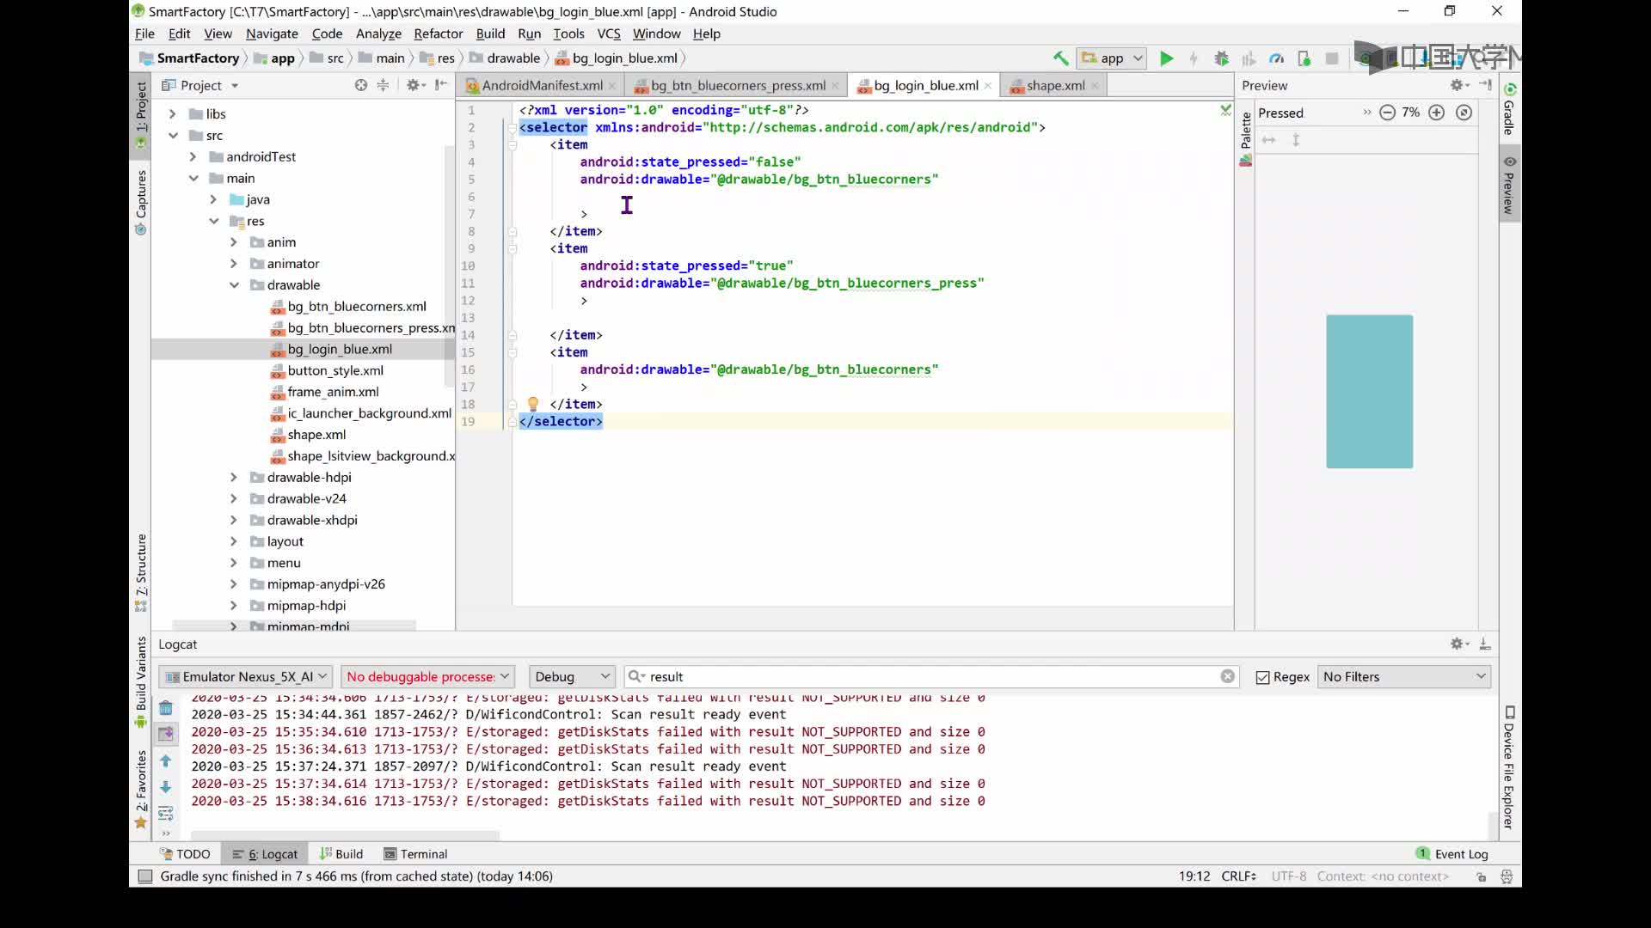Image resolution: width=1651 pixels, height=928 pixels.
Task: Toggle scroll to end in Logcat
Action: tap(166, 734)
